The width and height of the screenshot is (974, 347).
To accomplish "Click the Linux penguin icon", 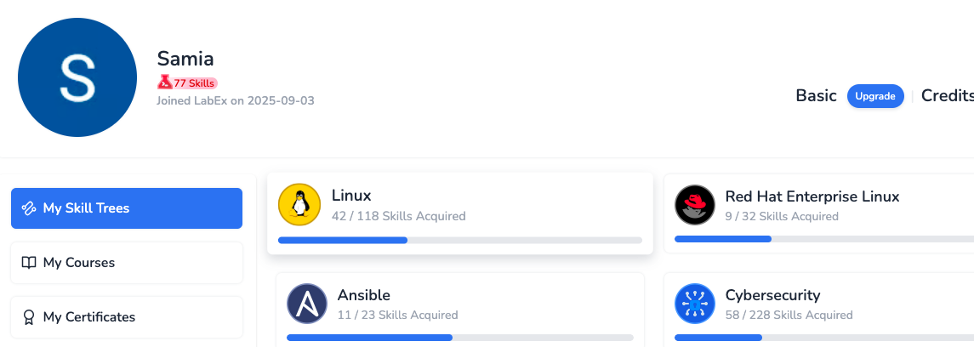I will point(299,205).
